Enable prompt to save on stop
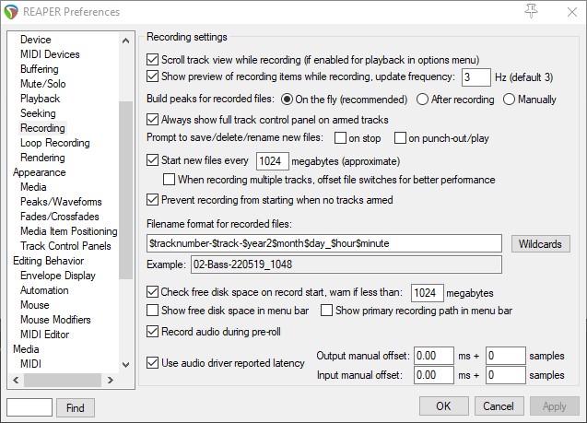587x423 pixels. 340,137
